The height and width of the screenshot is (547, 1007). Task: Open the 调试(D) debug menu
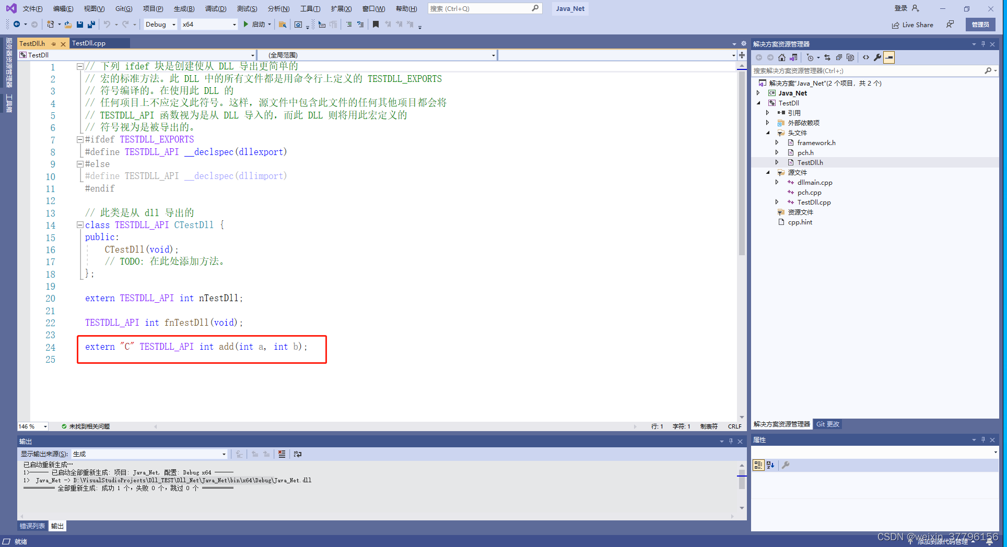pyautogui.click(x=215, y=8)
